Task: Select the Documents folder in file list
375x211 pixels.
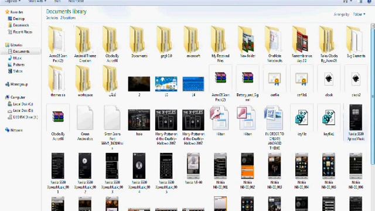Action: pos(139,42)
